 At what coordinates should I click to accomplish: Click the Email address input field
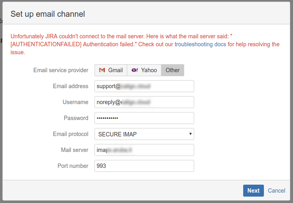click(144, 86)
